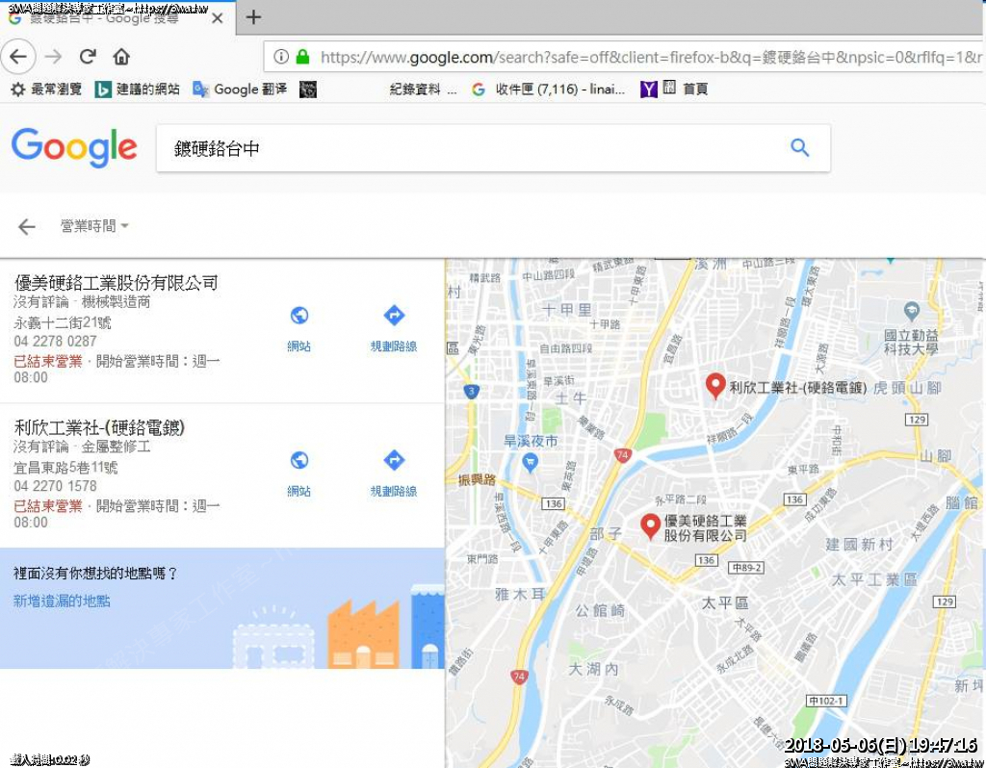
Task: Go to browser home page icon
Action: point(121,57)
